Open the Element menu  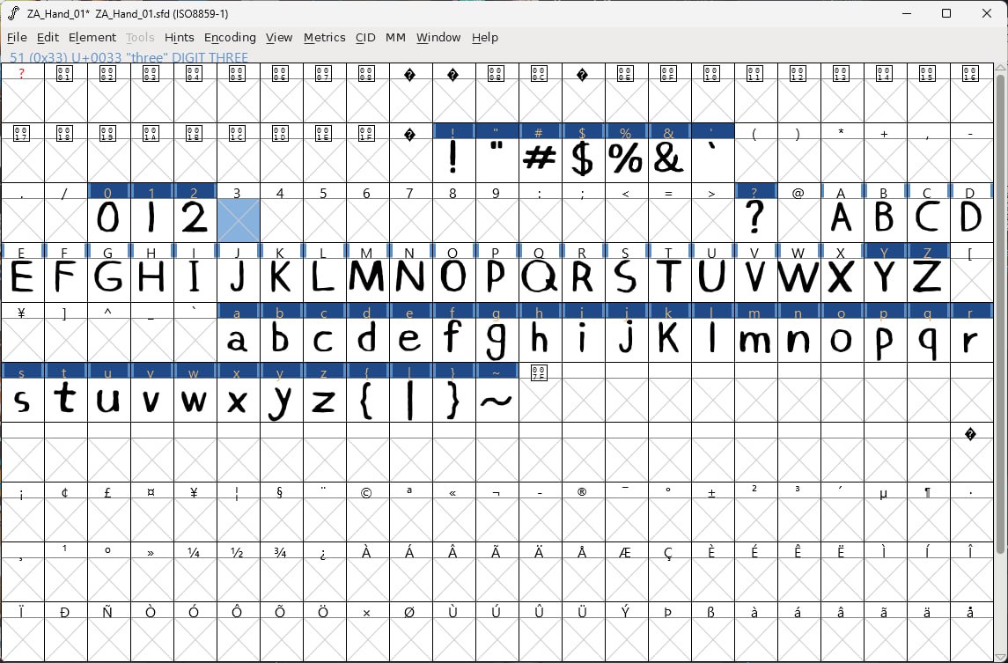click(92, 37)
